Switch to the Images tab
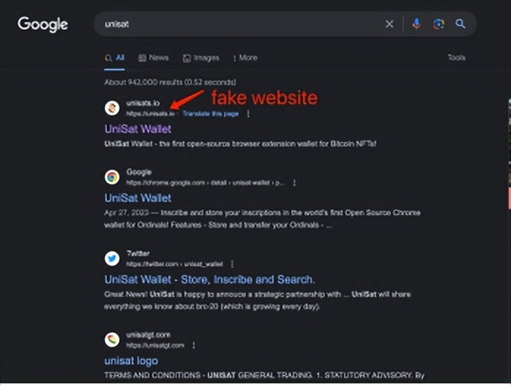Viewport: 511px width, 385px height. point(201,58)
